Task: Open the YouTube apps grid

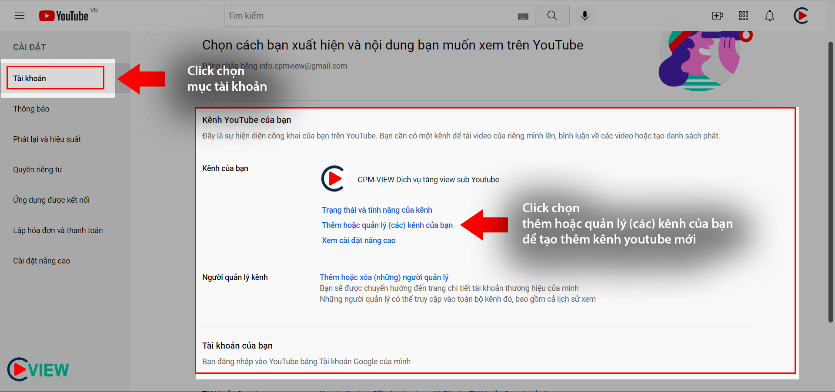Action: click(744, 16)
